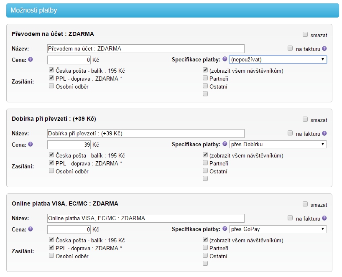Click help icon next to Cena in Online platba section

click(x=30, y=229)
